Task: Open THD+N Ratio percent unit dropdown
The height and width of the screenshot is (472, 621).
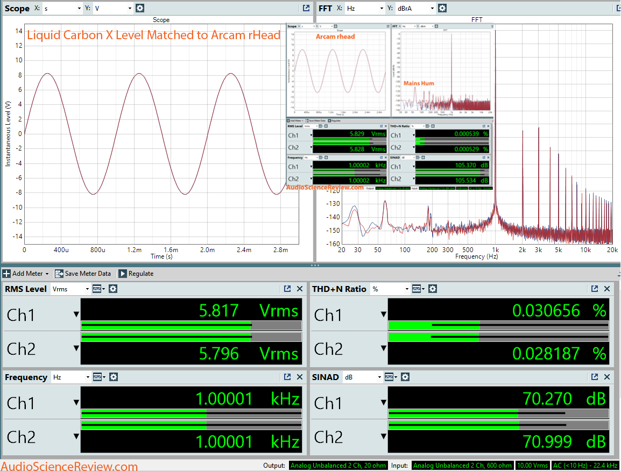Action: point(390,289)
